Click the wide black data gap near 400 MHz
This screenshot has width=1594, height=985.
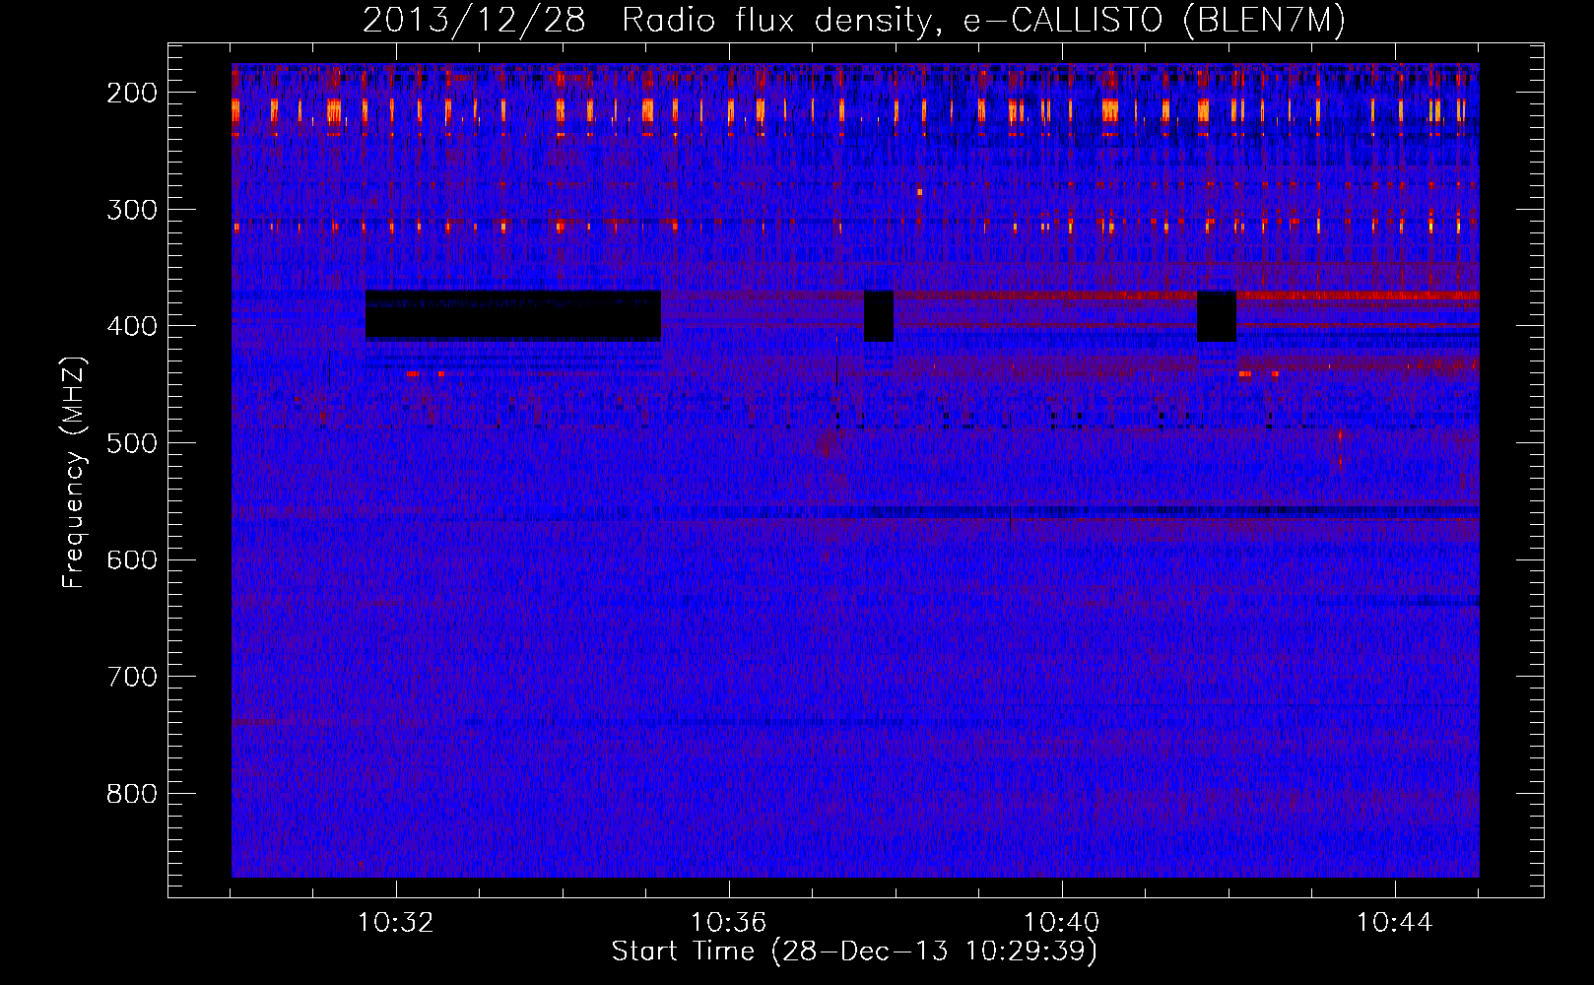513,316
